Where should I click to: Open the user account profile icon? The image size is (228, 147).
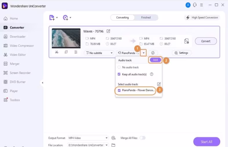(188, 5)
